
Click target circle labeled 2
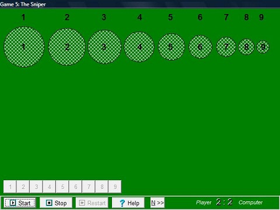click(67, 47)
